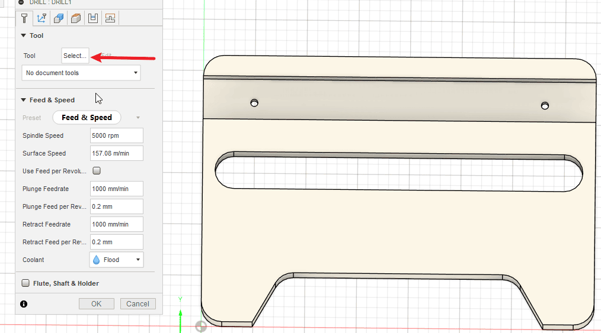The image size is (601, 333).
Task: Click the origin marker circle at the model corner
Action: click(201, 325)
